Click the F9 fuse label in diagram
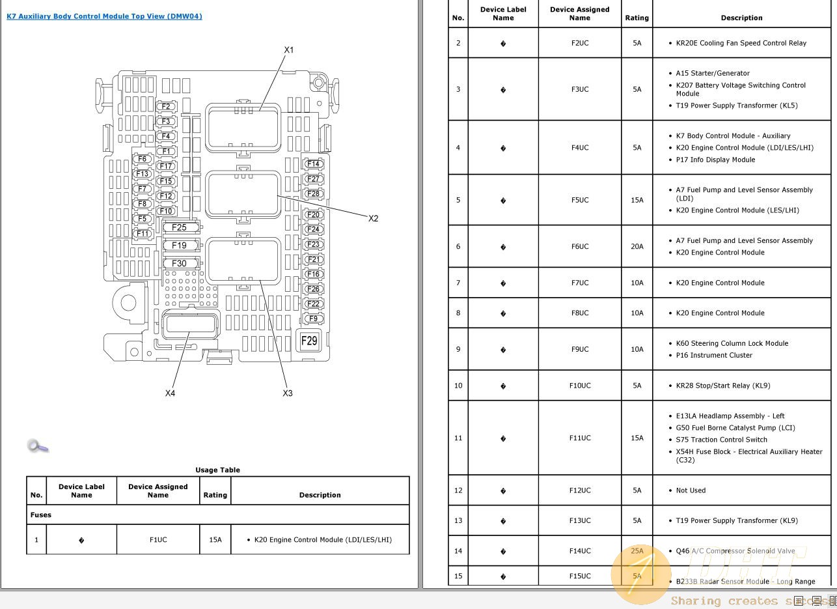This screenshot has width=837, height=609. click(314, 319)
